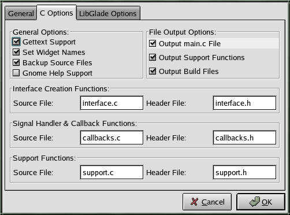Click the interface.c source file field

[x=111, y=103]
